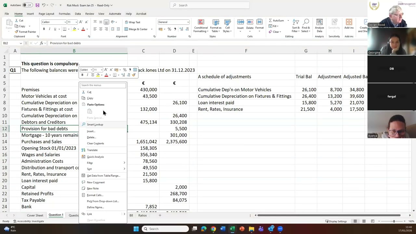Open Chrome from the Windows taskbar
416x234 pixels.
click(x=213, y=229)
